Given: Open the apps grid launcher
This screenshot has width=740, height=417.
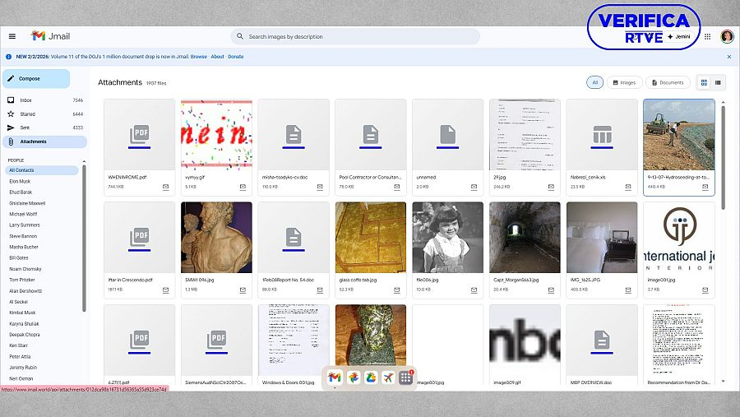Looking at the screenshot, I should pyautogui.click(x=707, y=36).
